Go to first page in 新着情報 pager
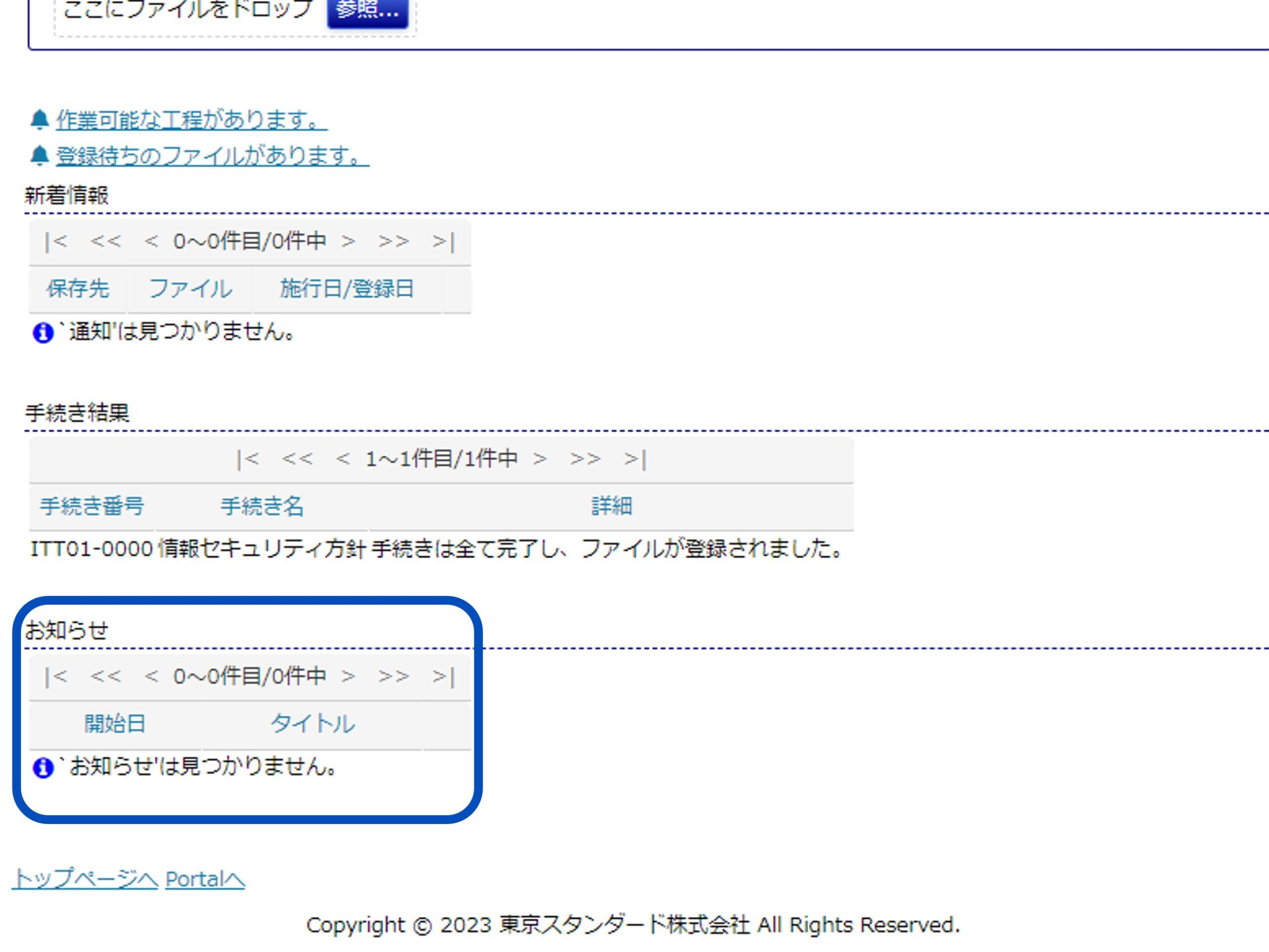Screen dimensions: 1269x952 pyautogui.click(x=56, y=241)
